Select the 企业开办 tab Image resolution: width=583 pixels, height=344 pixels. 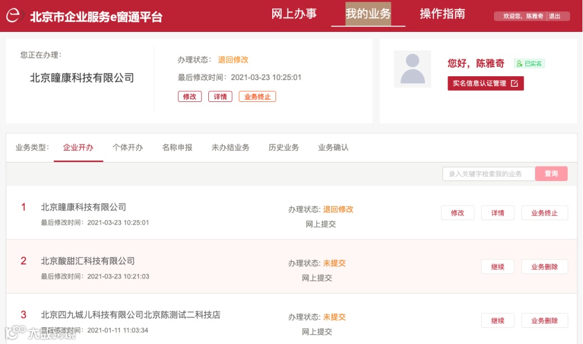78,148
